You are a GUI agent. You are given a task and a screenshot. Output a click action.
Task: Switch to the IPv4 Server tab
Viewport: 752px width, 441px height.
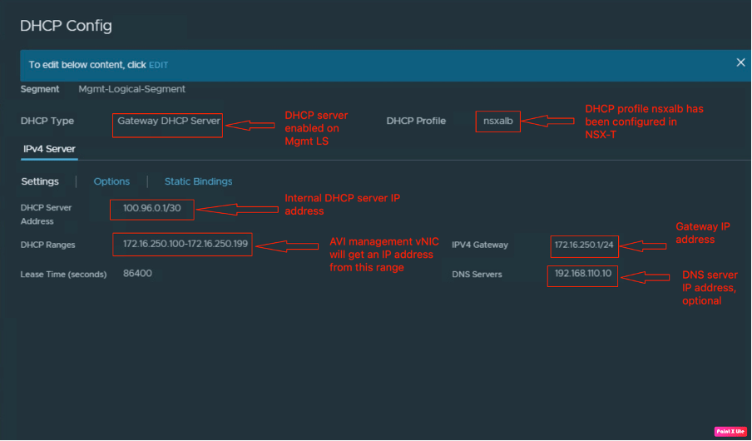pos(49,149)
